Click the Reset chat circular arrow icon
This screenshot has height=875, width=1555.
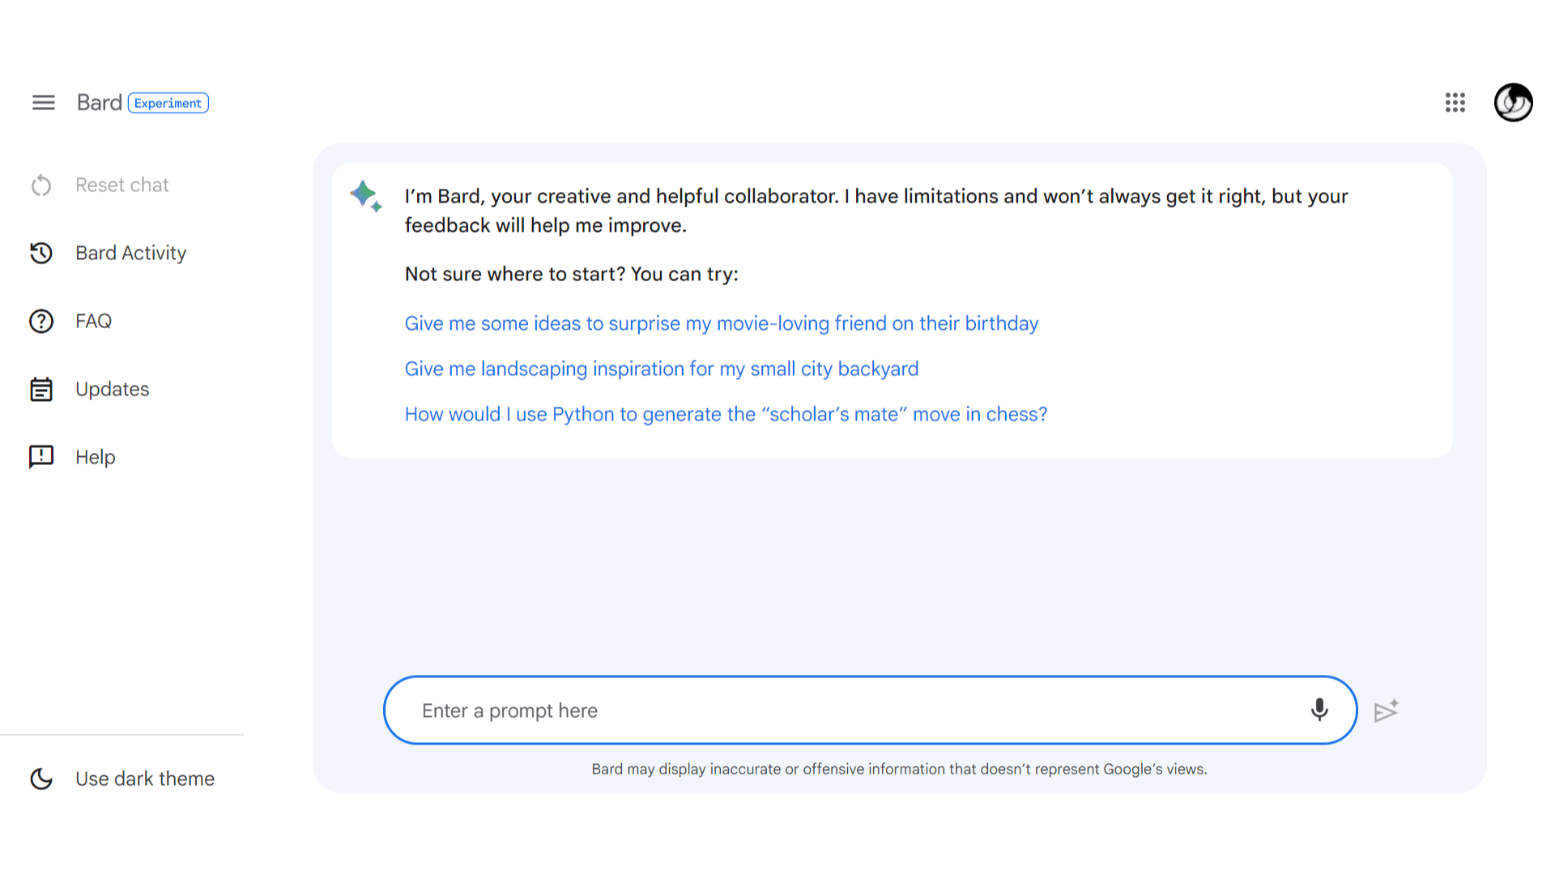pos(41,186)
